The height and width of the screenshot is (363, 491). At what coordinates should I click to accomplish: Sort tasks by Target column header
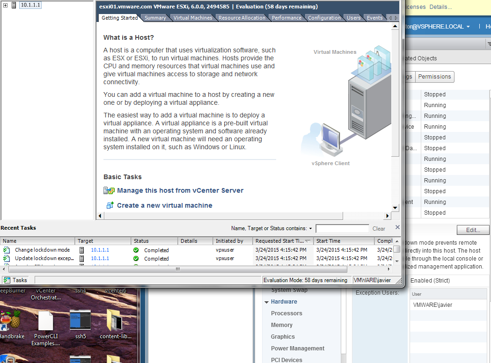pyautogui.click(x=103, y=241)
